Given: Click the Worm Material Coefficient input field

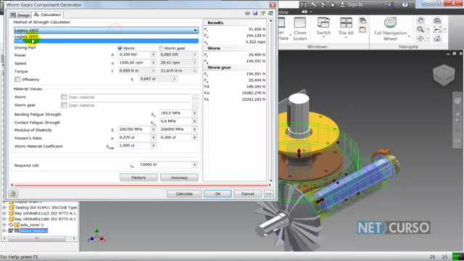Looking at the screenshot, I should (134, 146).
